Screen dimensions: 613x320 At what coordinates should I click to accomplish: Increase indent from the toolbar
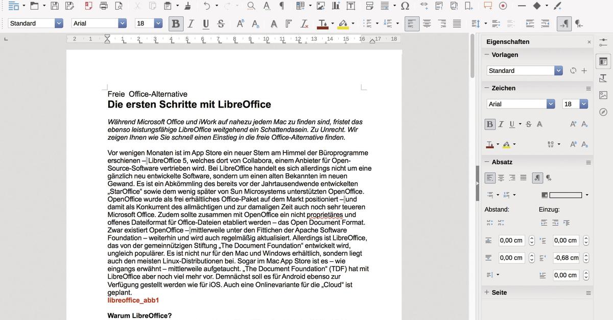pos(530,23)
